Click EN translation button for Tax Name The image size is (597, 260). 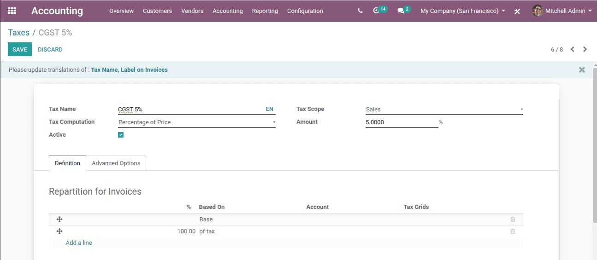tap(270, 109)
